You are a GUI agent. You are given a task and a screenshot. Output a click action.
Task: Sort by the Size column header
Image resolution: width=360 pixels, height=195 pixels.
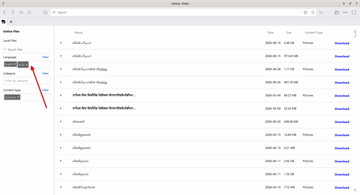[289, 33]
